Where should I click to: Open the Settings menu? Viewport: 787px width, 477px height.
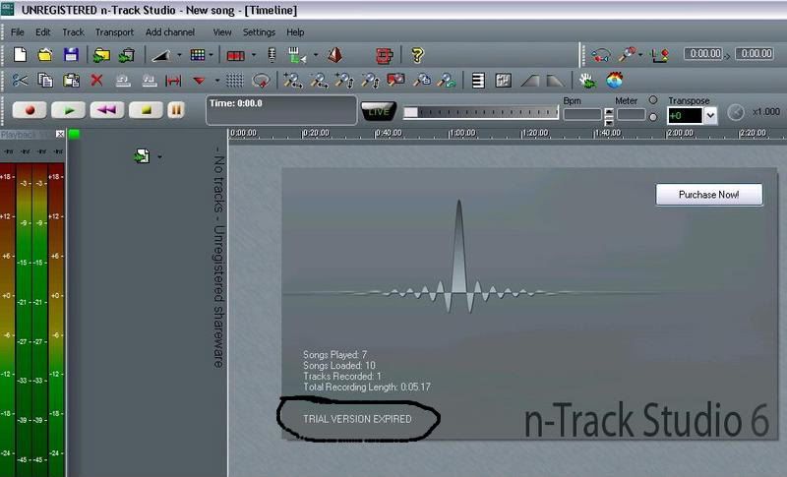[x=259, y=32]
